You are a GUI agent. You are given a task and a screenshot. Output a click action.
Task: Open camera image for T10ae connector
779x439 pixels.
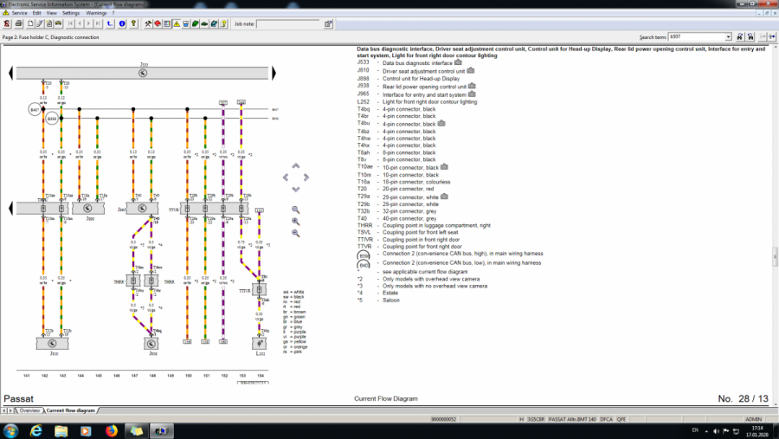pyautogui.click(x=444, y=166)
